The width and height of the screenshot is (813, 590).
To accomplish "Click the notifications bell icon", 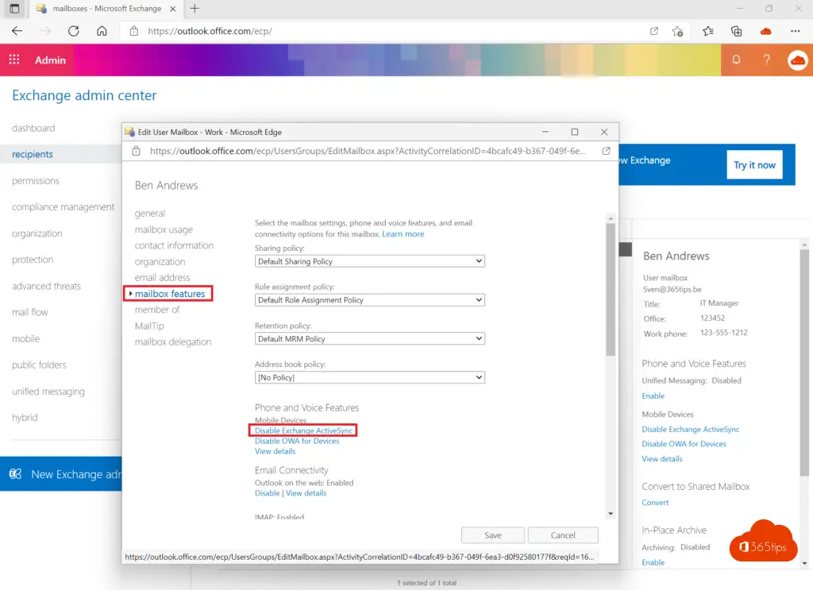I will point(736,60).
